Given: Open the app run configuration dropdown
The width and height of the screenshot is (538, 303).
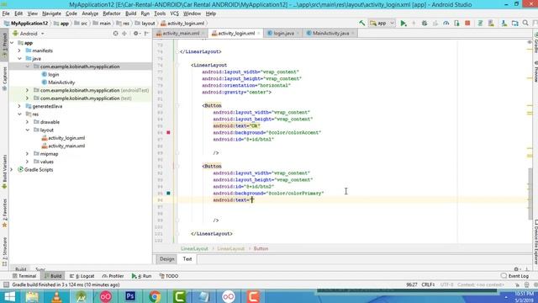Looking at the screenshot, I should tap(382, 23).
